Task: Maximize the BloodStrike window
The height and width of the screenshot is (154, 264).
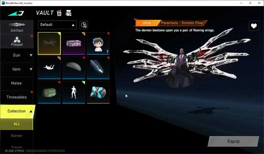Action: (x=250, y=3)
